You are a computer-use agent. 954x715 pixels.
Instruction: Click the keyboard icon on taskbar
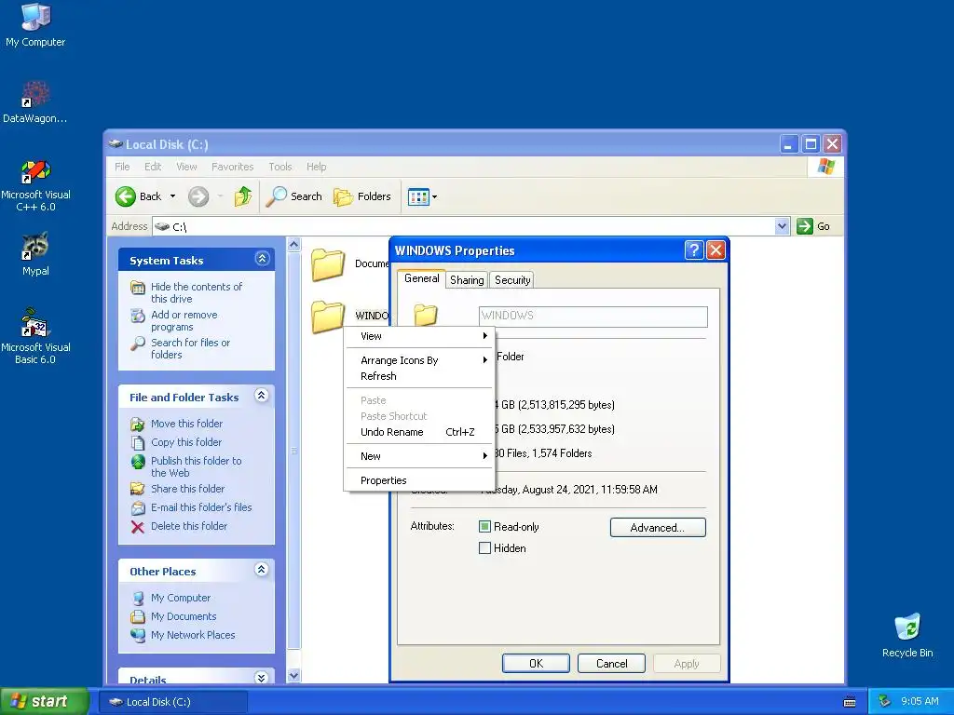click(x=850, y=703)
